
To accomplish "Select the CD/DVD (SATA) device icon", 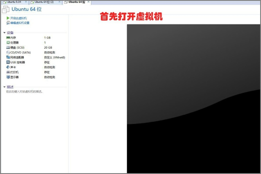I will (x=8, y=53).
